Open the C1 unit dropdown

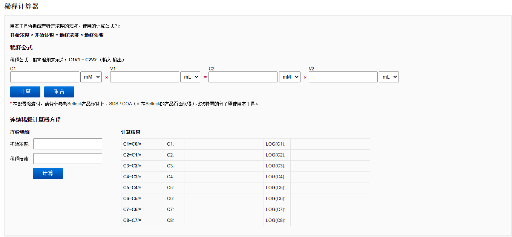(x=91, y=77)
